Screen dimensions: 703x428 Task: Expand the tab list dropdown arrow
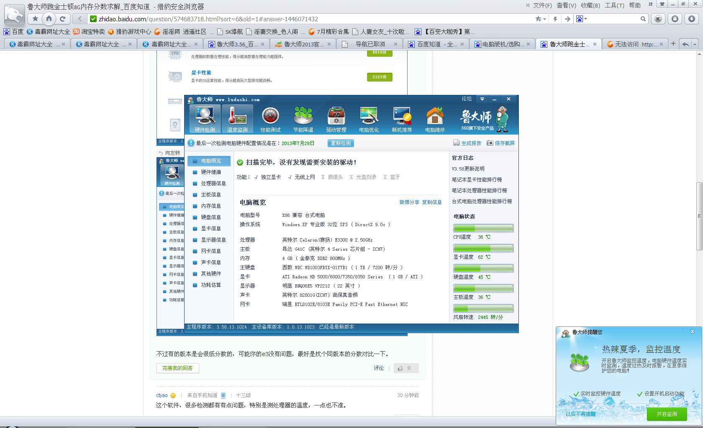pyautogui.click(x=695, y=44)
